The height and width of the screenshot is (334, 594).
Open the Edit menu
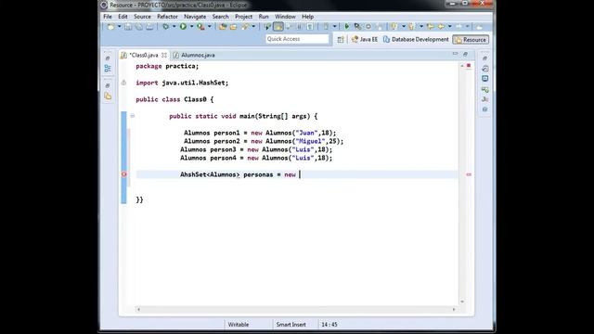coord(123,17)
